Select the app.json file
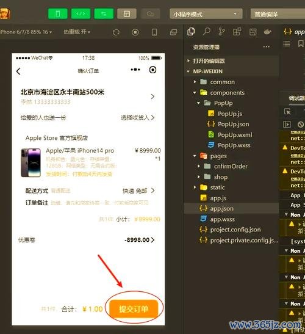This screenshot has width=305, height=334. (x=231, y=209)
